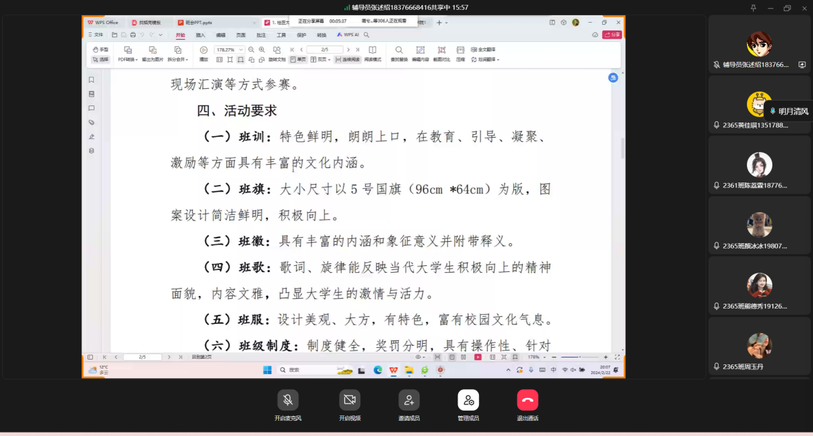Switch to the 插入 ribbon tab
The height and width of the screenshot is (436, 813).
[x=200, y=34]
